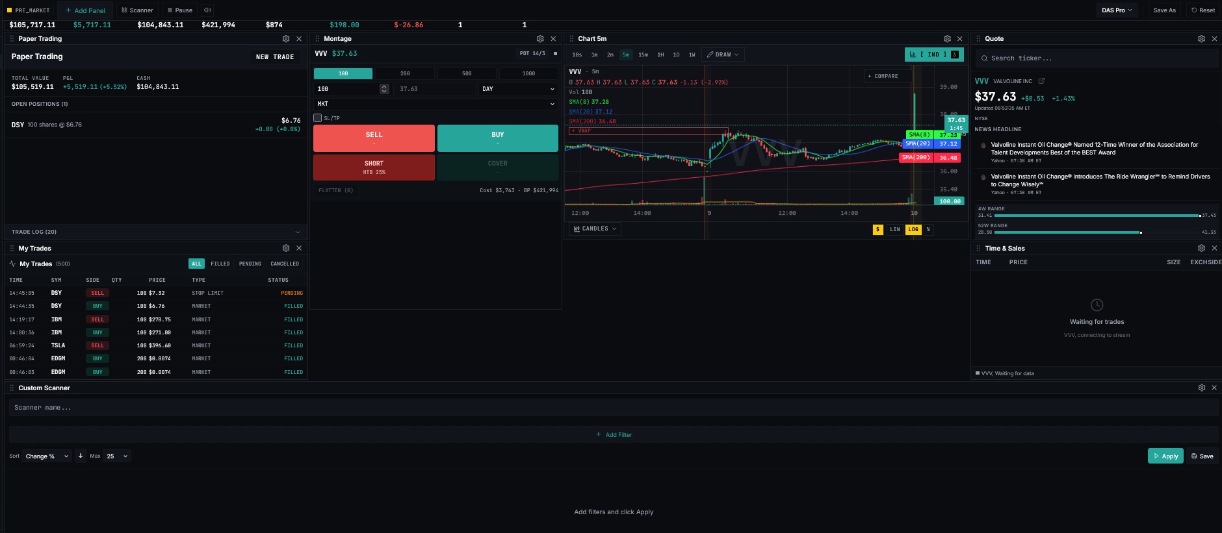Select the 200 share size preset
The image size is (1222, 533).
pyautogui.click(x=405, y=73)
